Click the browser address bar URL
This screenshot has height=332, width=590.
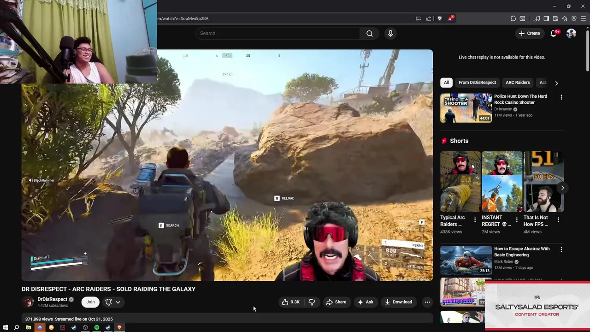pos(183,18)
